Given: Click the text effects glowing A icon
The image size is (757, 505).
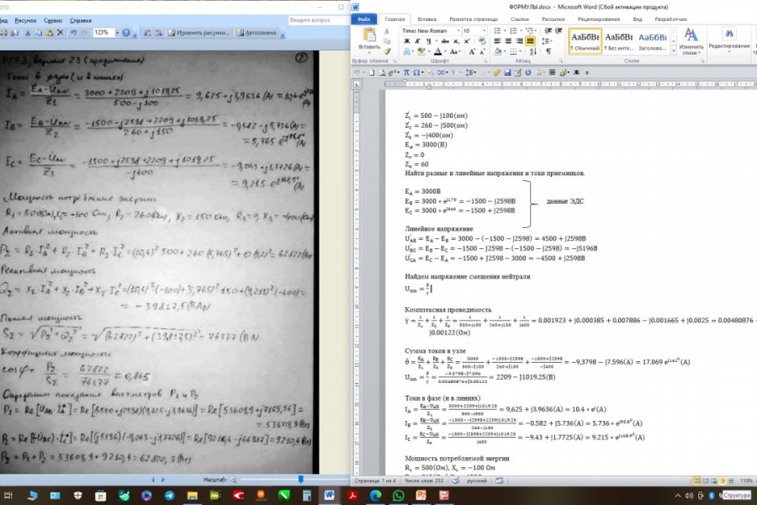Looking at the screenshot, I should [x=407, y=51].
